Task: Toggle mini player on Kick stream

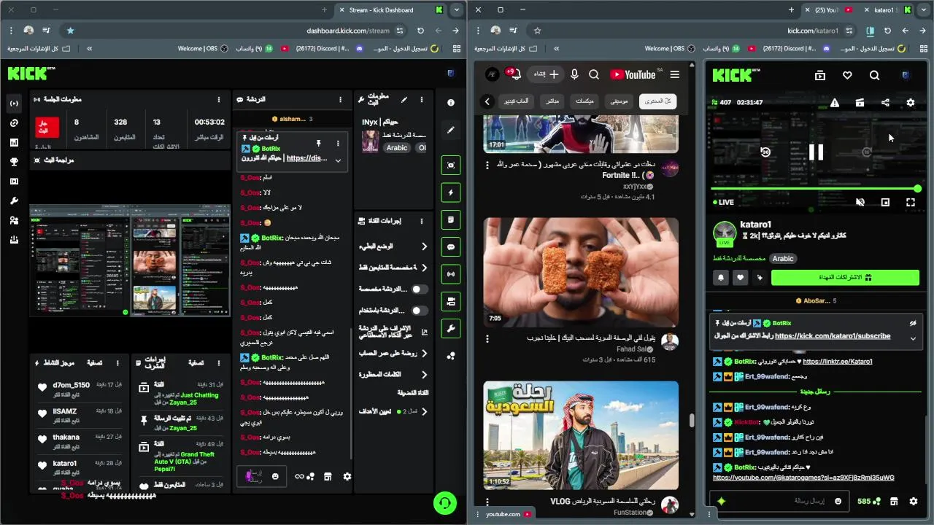Action: [x=885, y=202]
